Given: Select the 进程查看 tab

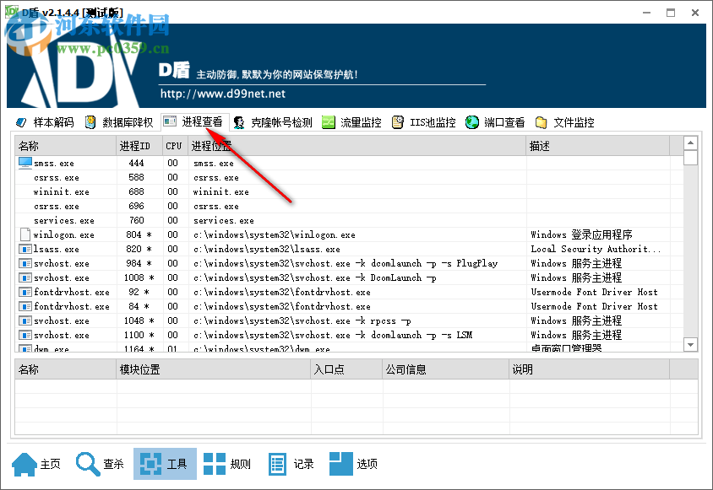Looking at the screenshot, I should pyautogui.click(x=194, y=121).
